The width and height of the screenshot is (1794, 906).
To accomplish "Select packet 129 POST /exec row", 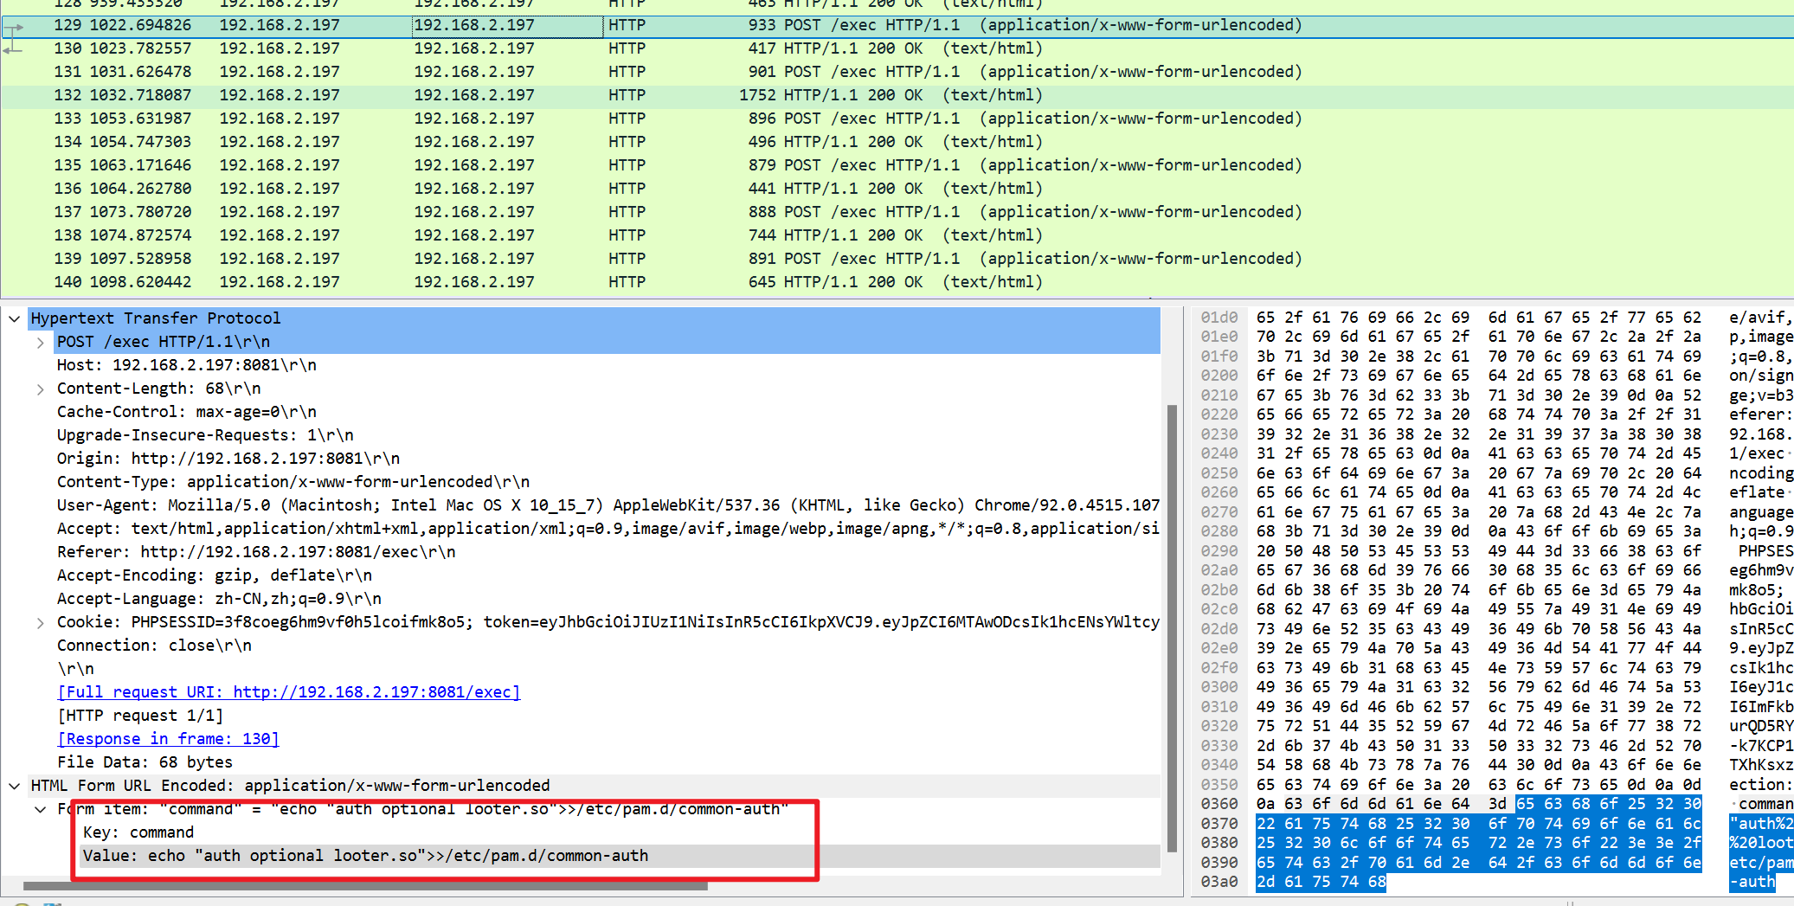I will [x=897, y=25].
